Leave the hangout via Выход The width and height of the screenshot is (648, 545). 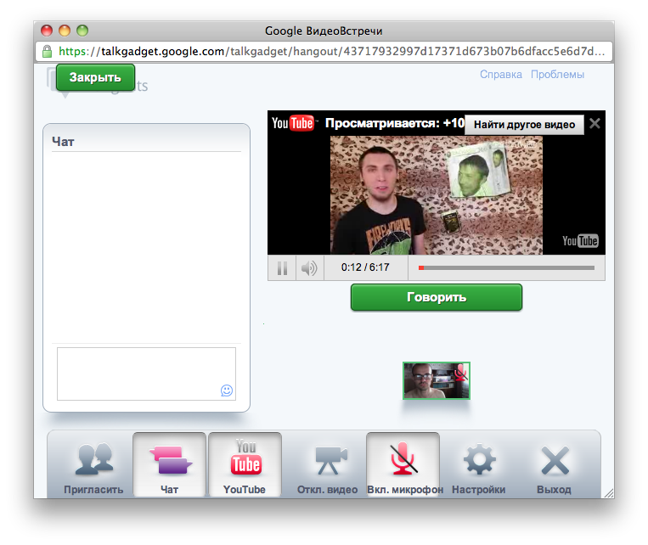(555, 467)
